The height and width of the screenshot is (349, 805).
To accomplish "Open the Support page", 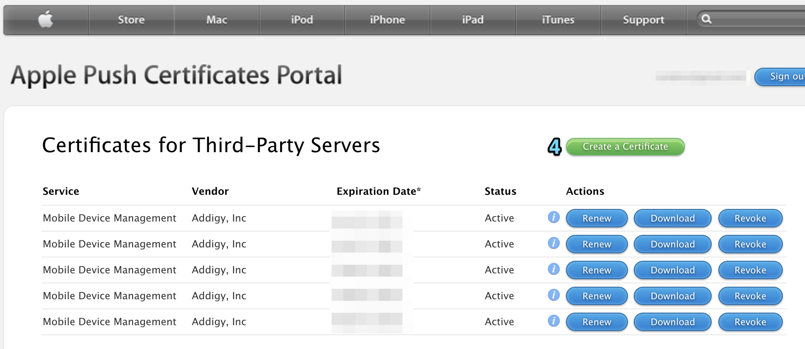I will 643,20.
